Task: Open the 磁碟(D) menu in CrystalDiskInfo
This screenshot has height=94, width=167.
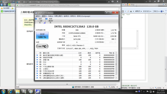Action: (67, 16)
